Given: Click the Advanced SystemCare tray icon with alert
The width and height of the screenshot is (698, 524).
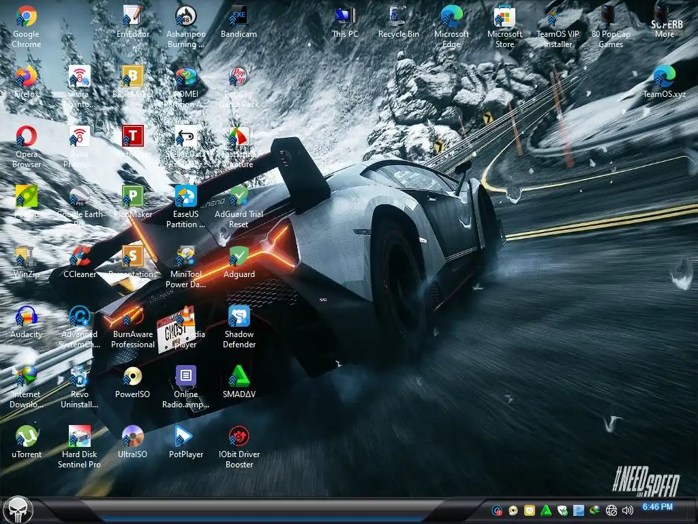Looking at the screenshot, I should click(x=497, y=510).
